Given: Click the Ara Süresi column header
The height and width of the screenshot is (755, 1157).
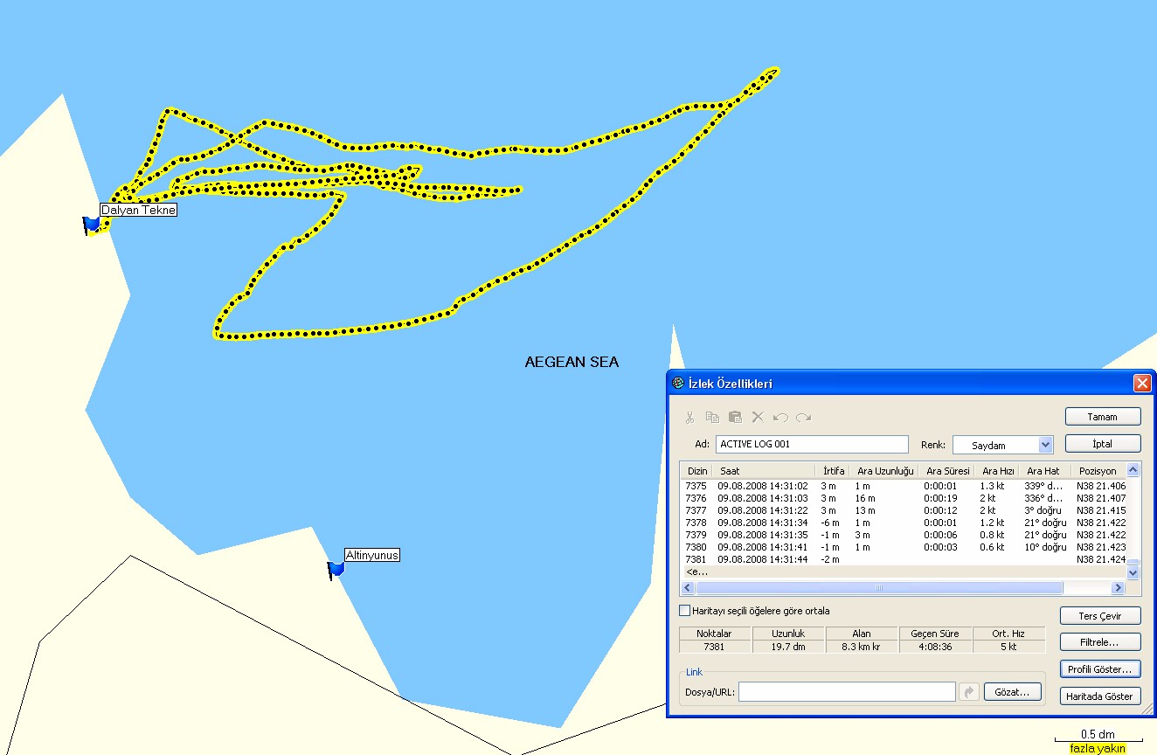Looking at the screenshot, I should click(947, 471).
